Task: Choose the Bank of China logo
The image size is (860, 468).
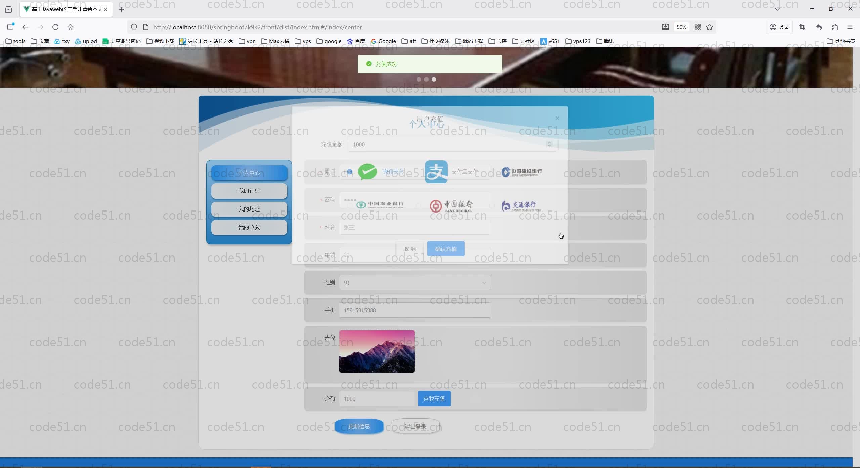Action: (451, 205)
